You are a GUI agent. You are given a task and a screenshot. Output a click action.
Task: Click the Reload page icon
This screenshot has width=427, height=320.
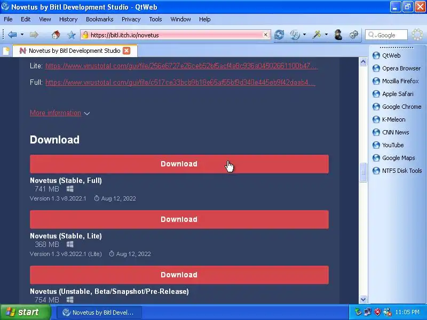click(279, 35)
